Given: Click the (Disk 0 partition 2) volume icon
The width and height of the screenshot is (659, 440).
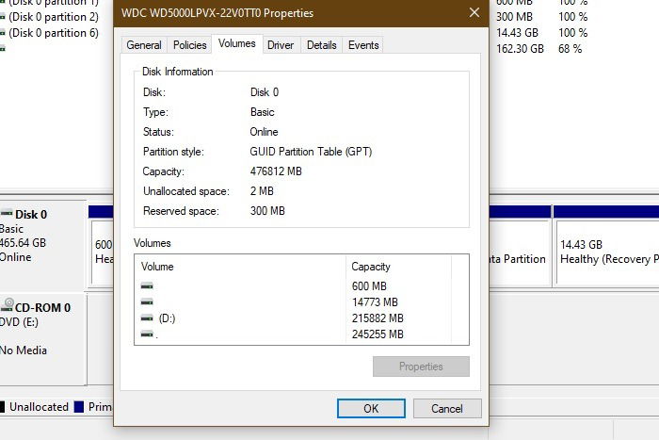Looking at the screenshot, I should [3, 17].
